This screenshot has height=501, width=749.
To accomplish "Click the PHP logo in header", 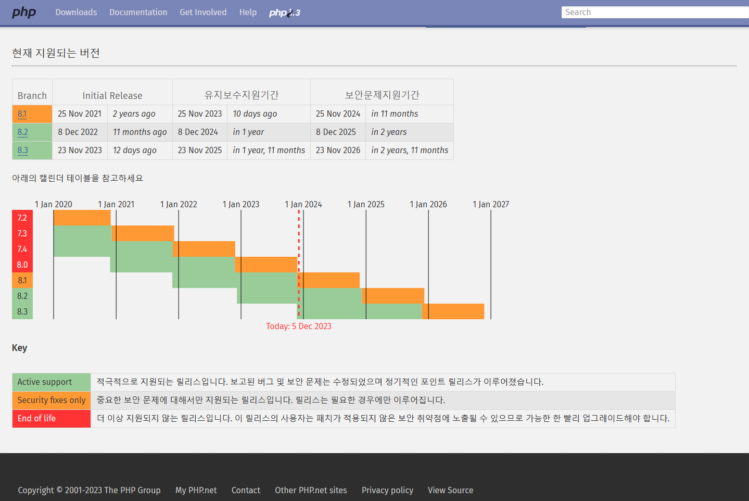I will pyautogui.click(x=24, y=12).
